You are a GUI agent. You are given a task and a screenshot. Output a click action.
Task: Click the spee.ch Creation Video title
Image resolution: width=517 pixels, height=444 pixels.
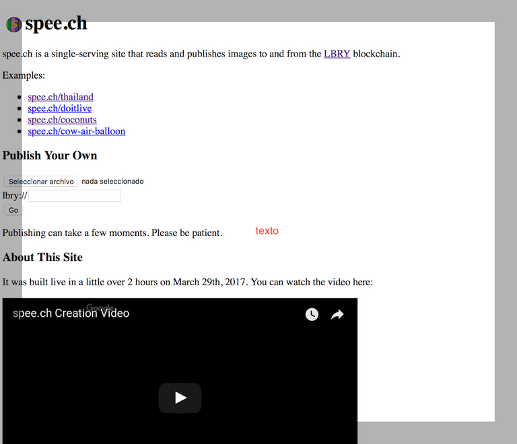pyautogui.click(x=71, y=313)
